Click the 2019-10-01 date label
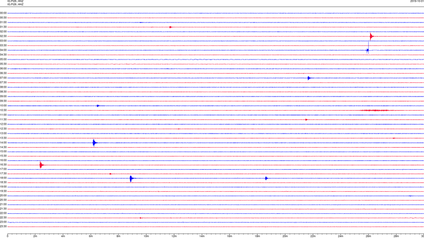 417,1
